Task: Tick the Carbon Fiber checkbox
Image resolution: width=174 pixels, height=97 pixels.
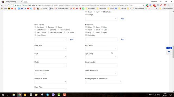Action: coord(35,30)
